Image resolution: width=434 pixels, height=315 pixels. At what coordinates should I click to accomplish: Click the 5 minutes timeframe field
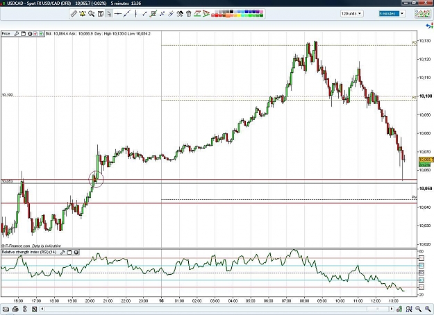(389, 14)
